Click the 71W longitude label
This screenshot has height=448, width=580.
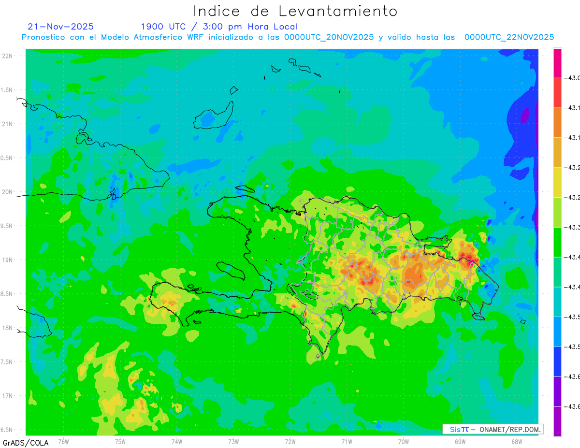[347, 441]
